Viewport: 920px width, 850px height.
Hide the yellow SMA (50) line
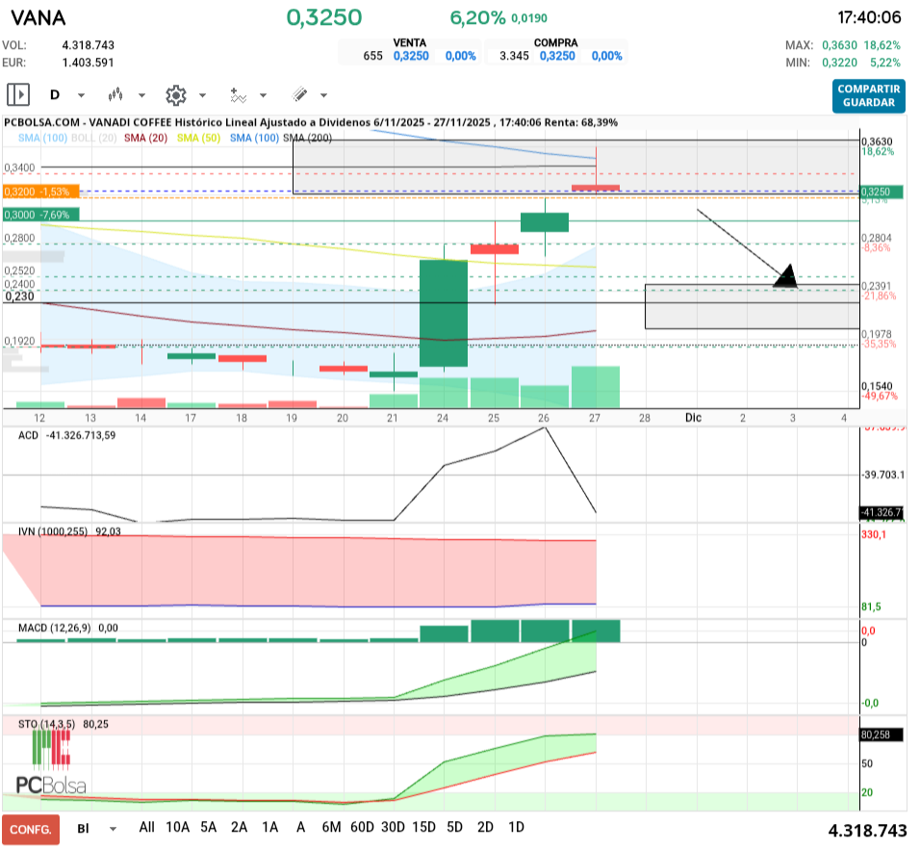(x=199, y=139)
